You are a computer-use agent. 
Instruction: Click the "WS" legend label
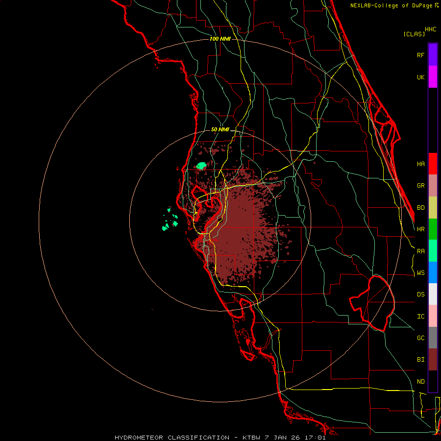420,273
